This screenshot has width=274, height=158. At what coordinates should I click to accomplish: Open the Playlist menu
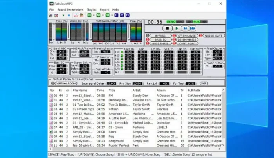(x=91, y=9)
